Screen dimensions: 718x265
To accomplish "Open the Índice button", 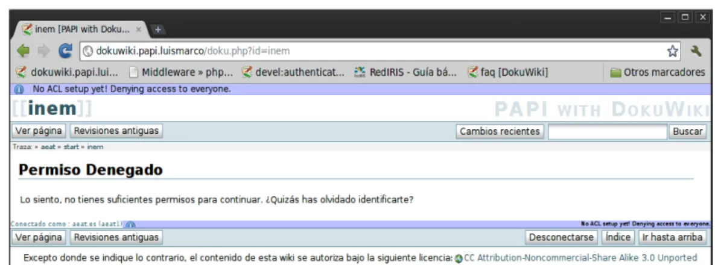I will click(x=618, y=237).
